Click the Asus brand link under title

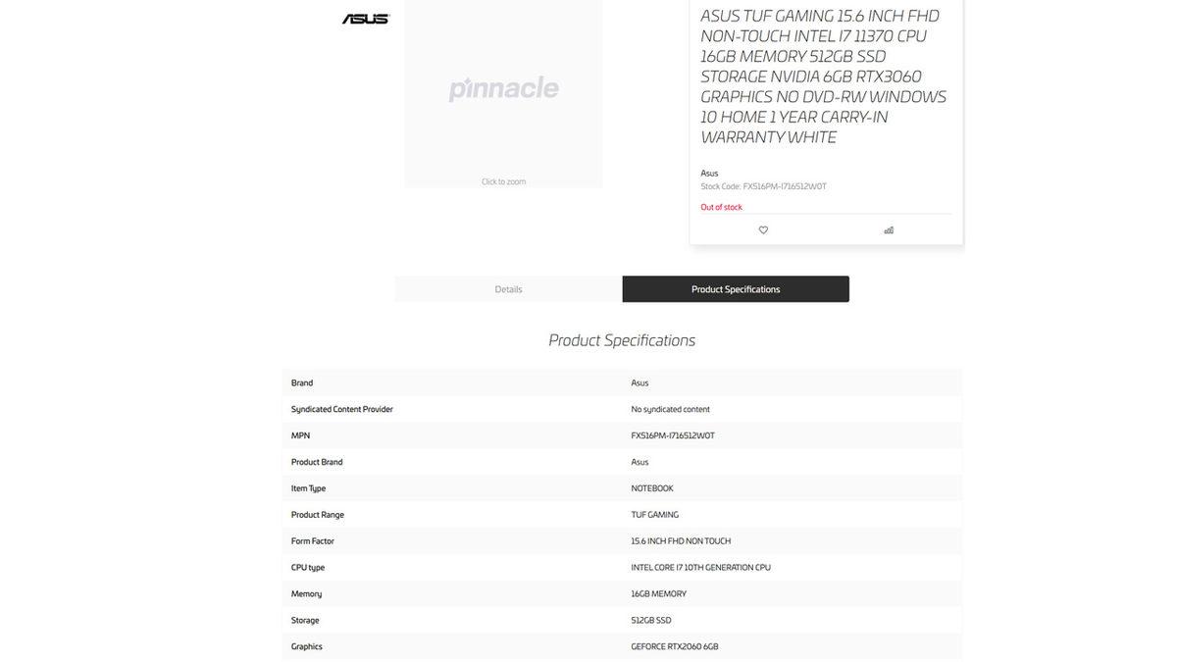(709, 174)
